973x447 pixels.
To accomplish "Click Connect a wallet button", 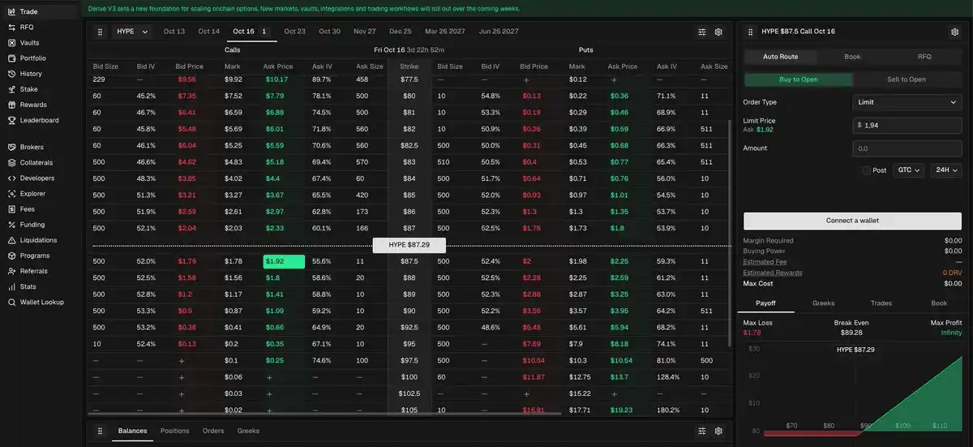I will [x=852, y=221].
